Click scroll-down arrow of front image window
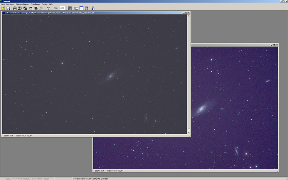 pos(189,132)
